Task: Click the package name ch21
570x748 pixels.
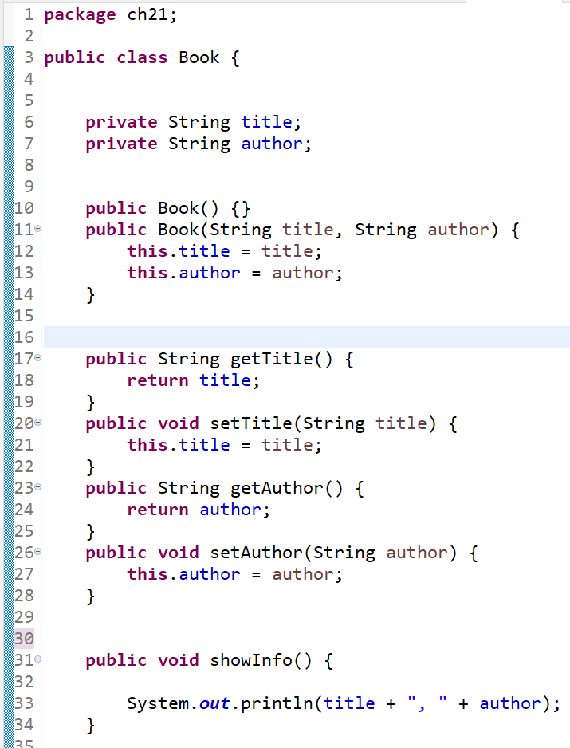Action: pyautogui.click(x=147, y=14)
